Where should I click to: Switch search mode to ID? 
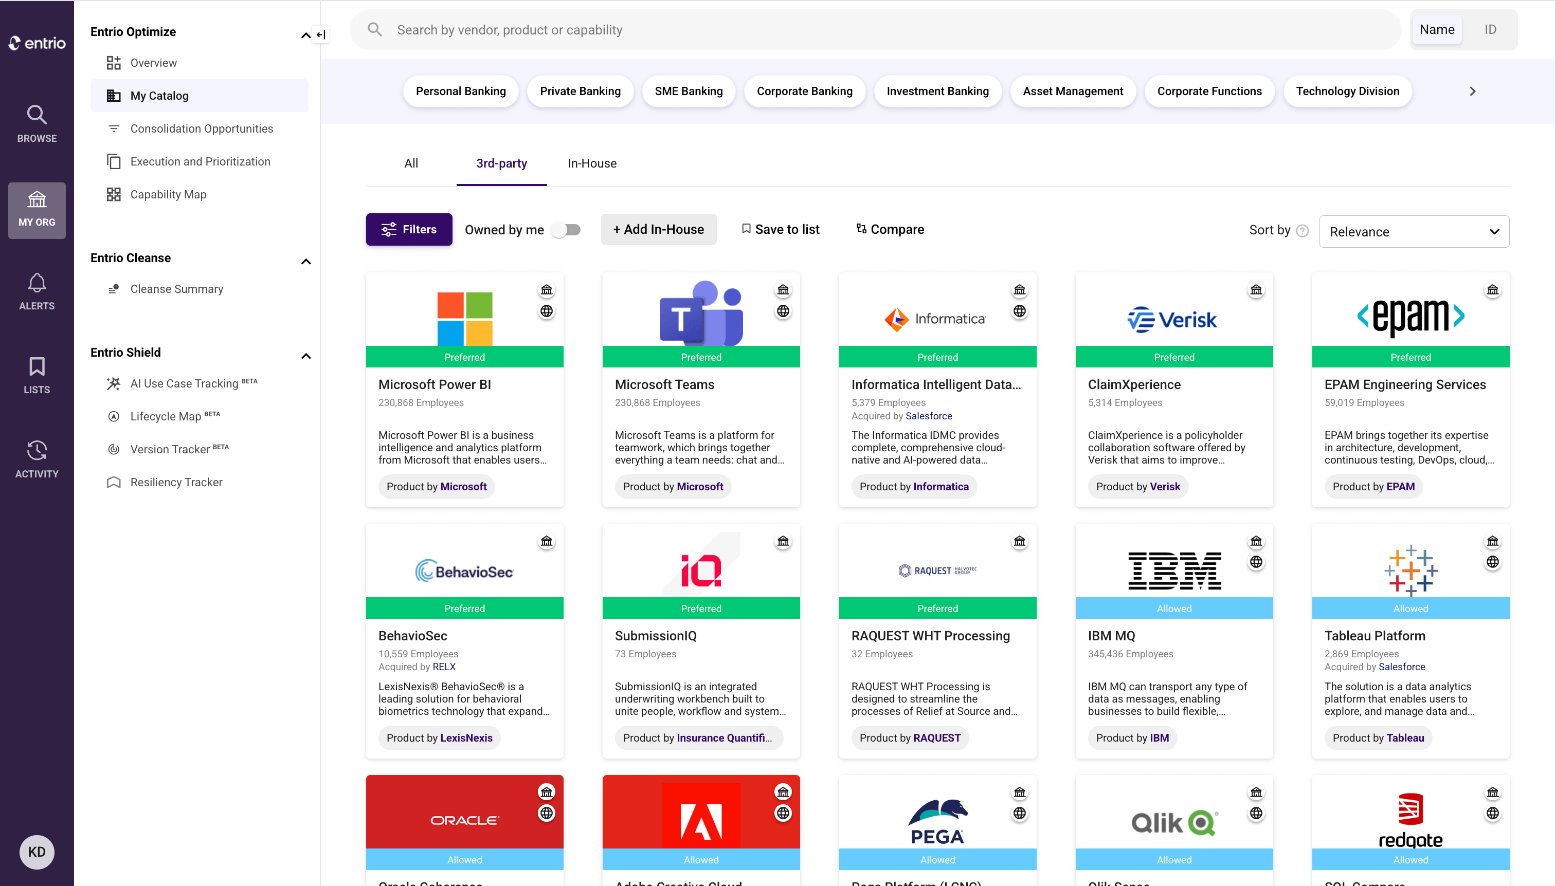[1490, 29]
